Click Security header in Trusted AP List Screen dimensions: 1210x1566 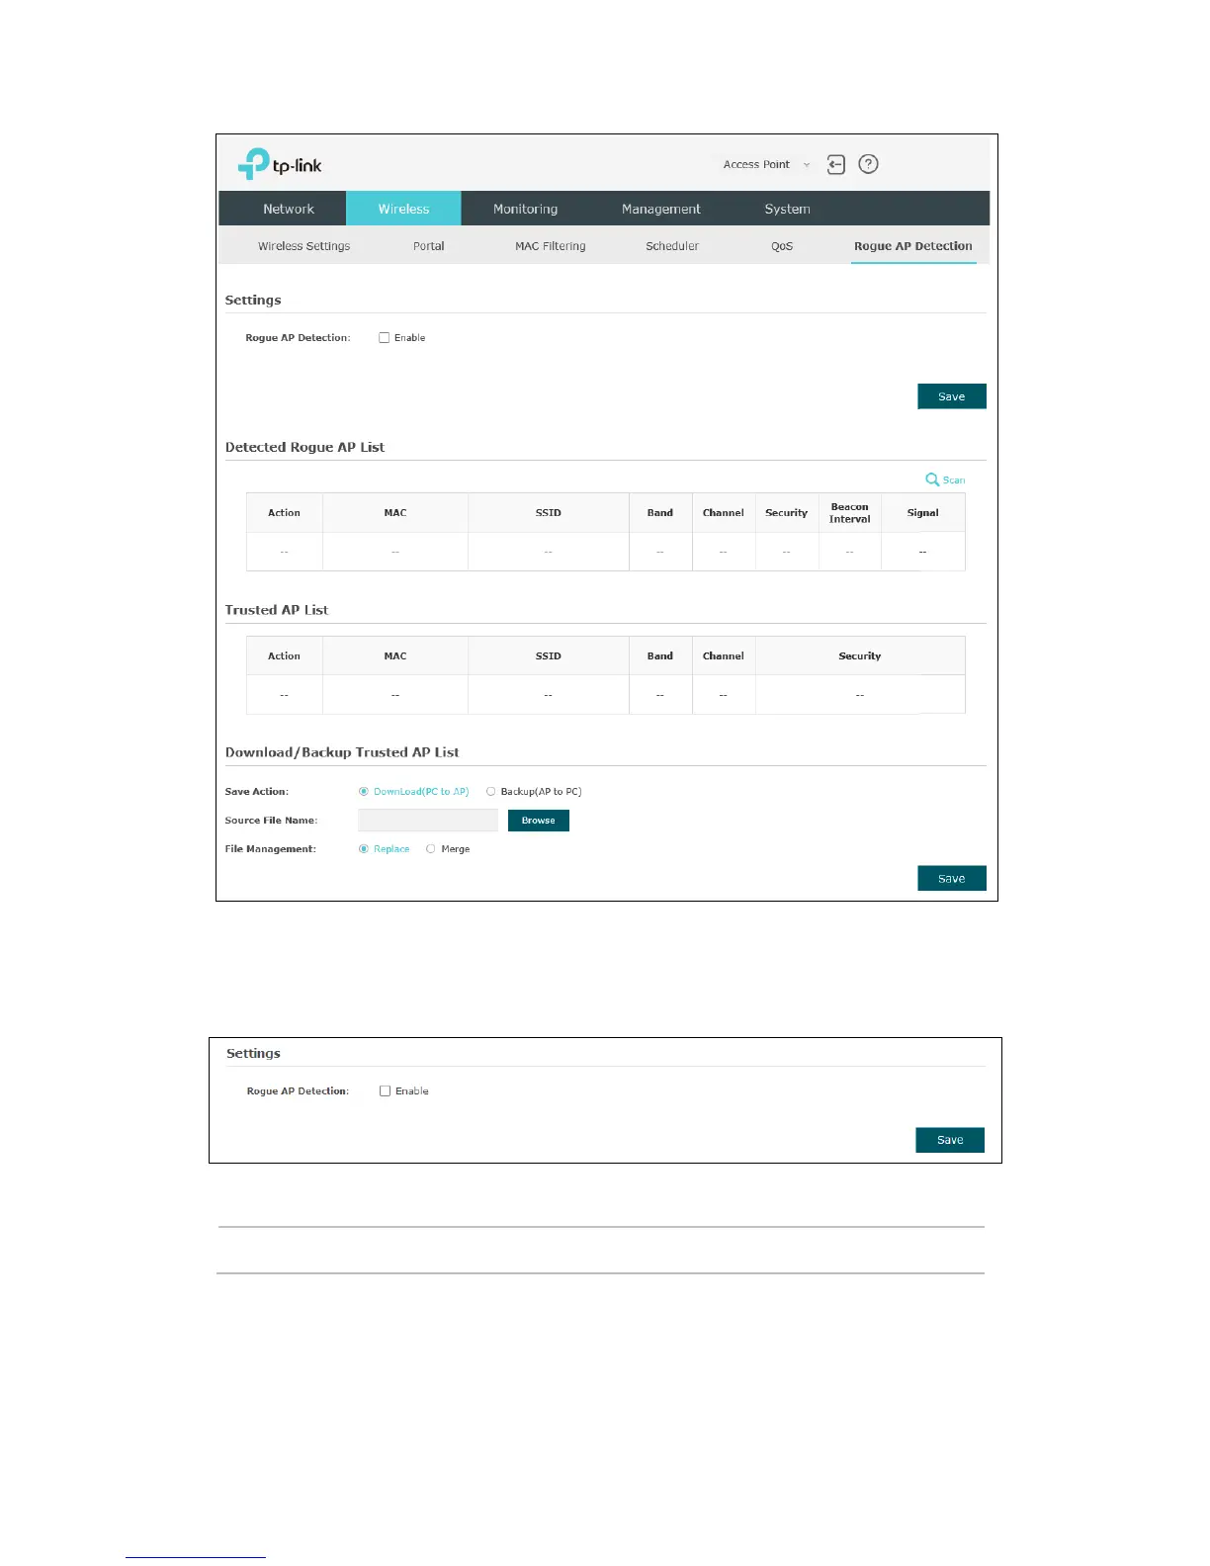860,656
